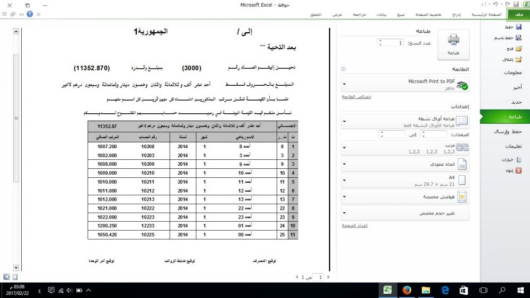The width and height of the screenshot is (530, 298).
Task: Click the Task View taskbar icon
Action: (483, 290)
